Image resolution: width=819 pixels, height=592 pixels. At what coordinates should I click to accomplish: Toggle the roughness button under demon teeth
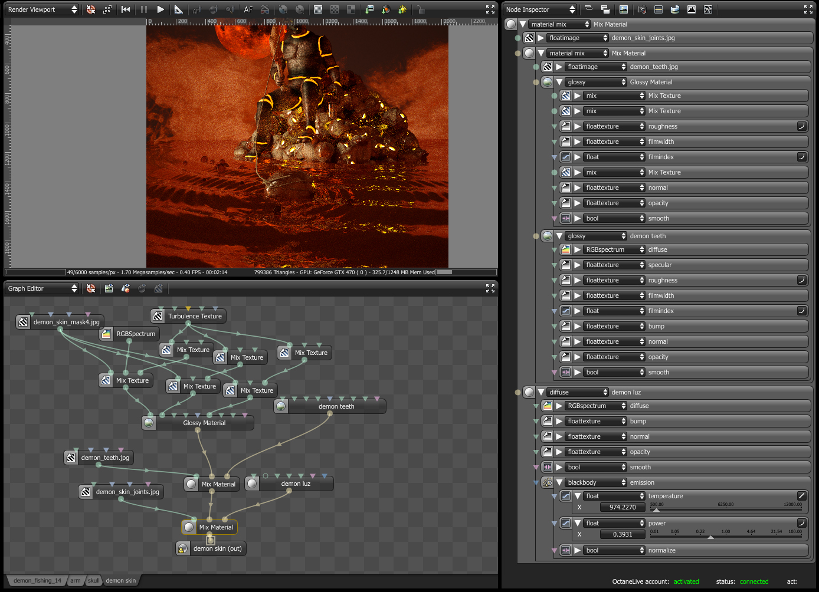tap(802, 280)
